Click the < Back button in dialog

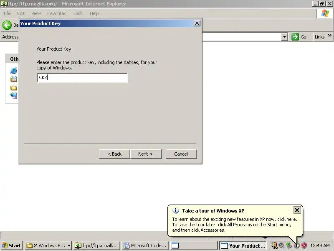point(114,154)
